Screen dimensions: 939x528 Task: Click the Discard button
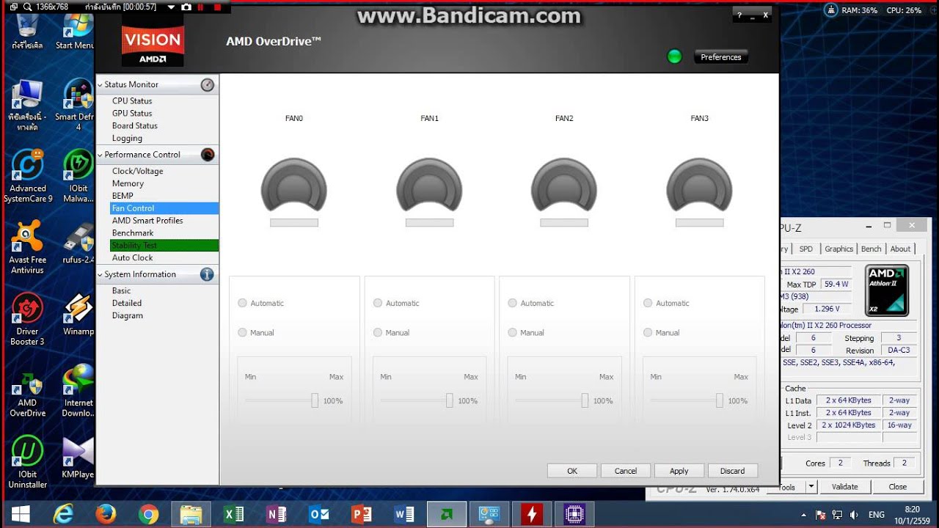pos(732,471)
